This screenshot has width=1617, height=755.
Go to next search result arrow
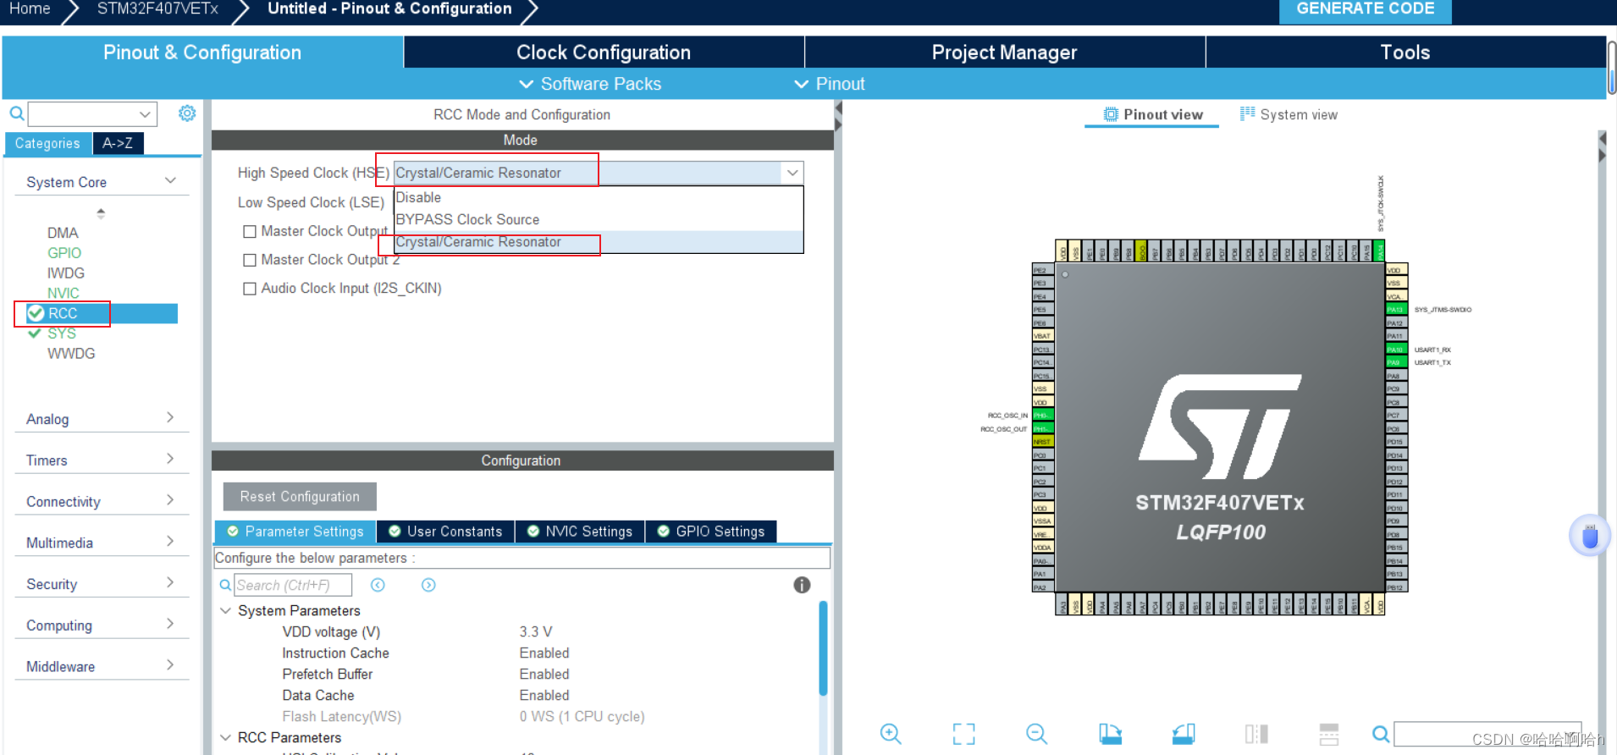(428, 585)
